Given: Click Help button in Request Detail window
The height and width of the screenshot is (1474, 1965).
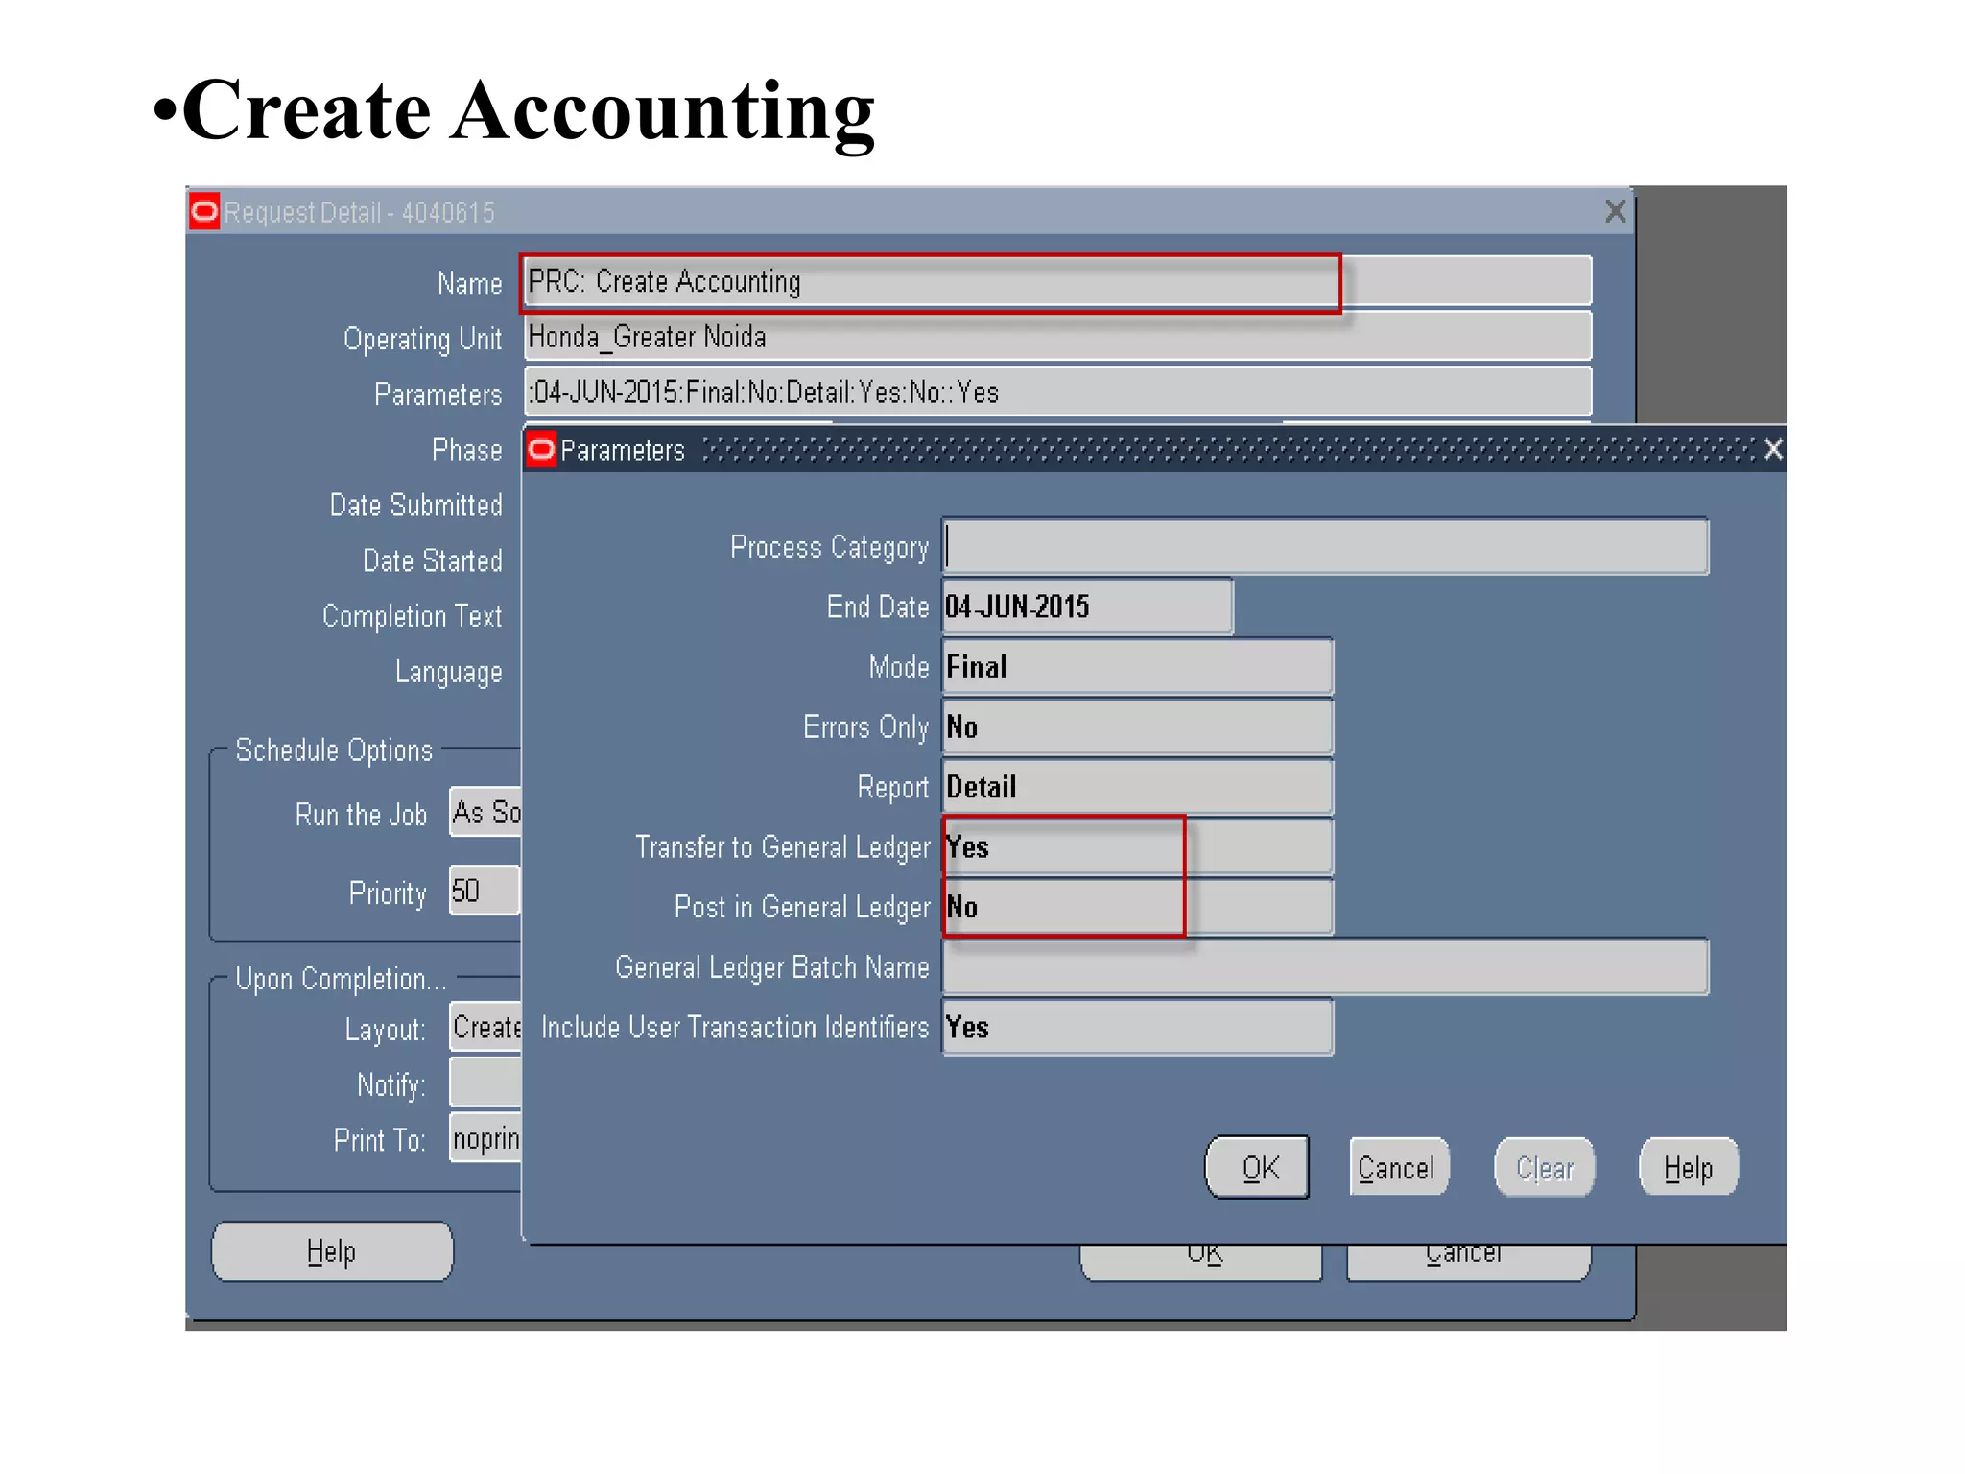Looking at the screenshot, I should click(332, 1251).
